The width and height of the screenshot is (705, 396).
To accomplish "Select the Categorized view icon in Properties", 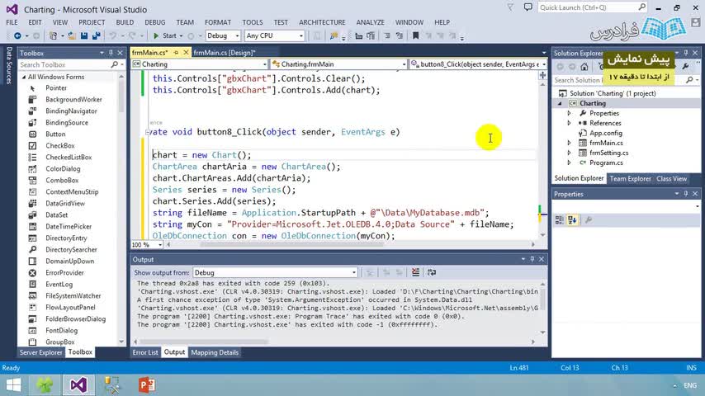I will coord(560,219).
